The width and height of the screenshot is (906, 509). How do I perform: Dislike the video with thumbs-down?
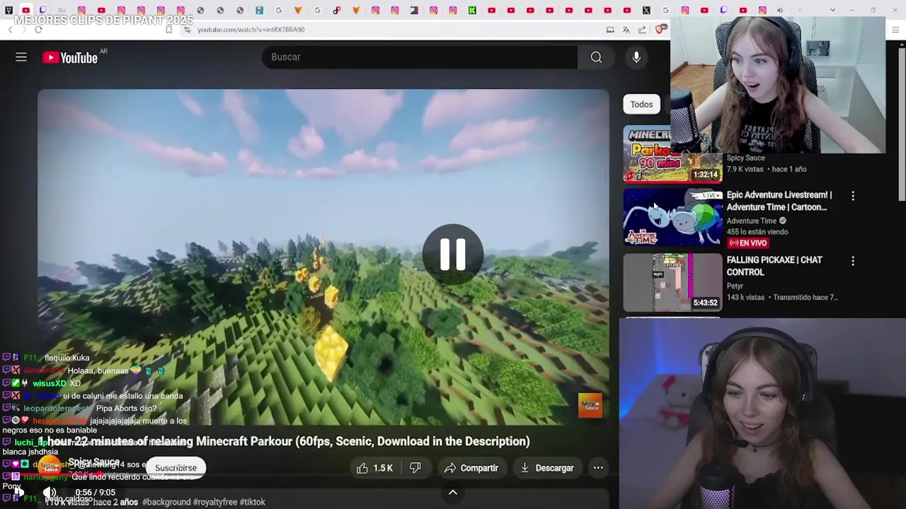416,468
